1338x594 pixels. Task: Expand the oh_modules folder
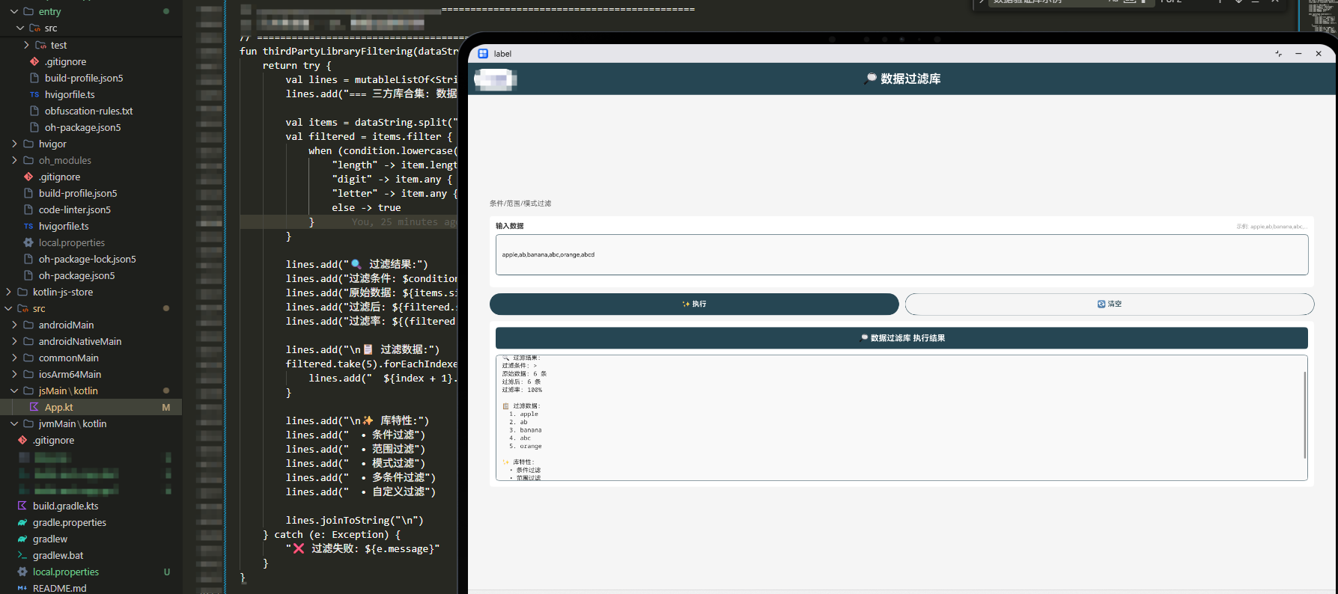[x=14, y=160]
